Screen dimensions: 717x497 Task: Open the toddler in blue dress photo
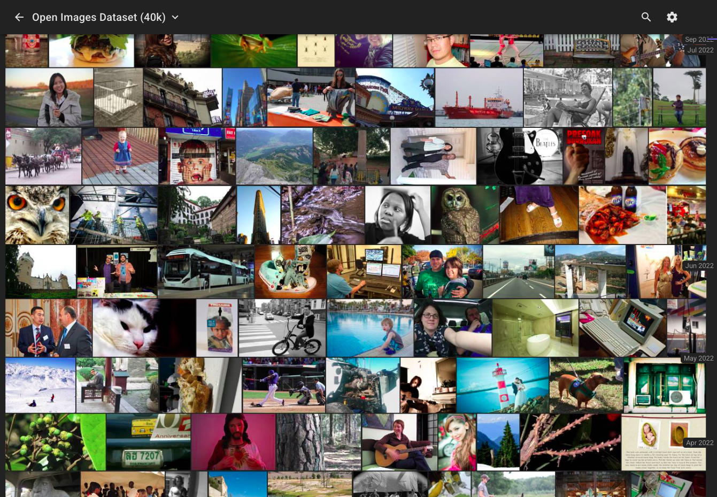[120, 156]
